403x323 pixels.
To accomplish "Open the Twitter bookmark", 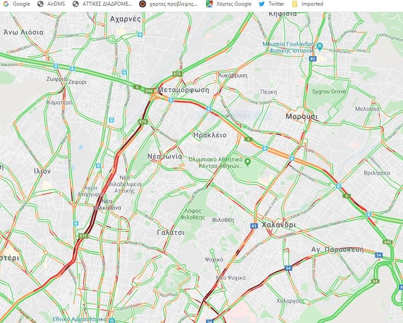I will tap(271, 4).
